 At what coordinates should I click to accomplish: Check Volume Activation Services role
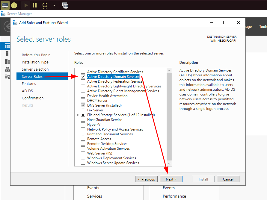[x=83, y=149]
